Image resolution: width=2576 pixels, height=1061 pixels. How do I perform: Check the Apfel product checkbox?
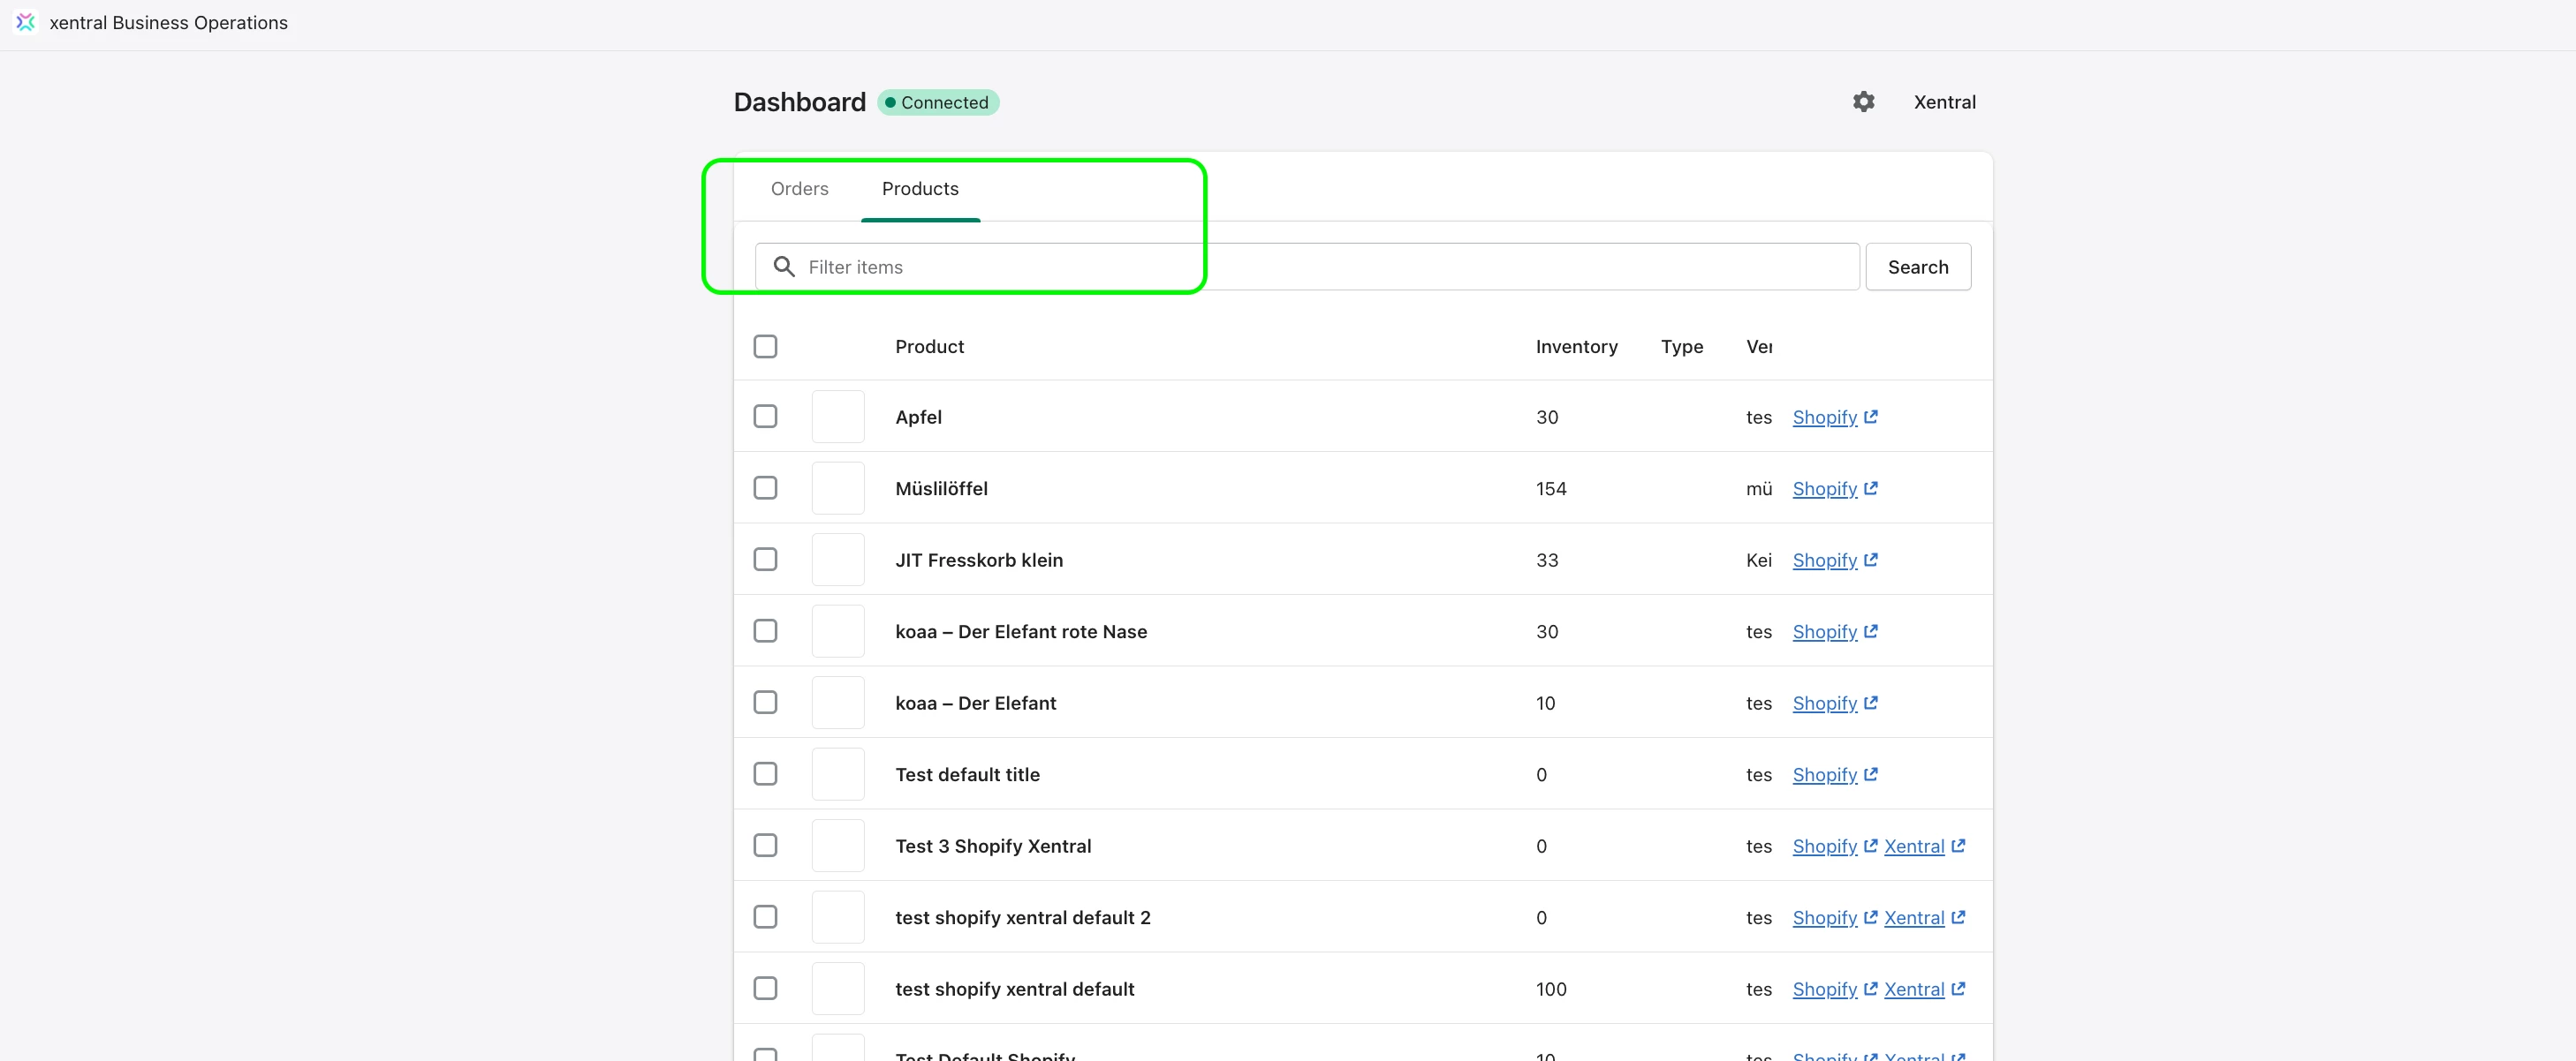click(765, 417)
